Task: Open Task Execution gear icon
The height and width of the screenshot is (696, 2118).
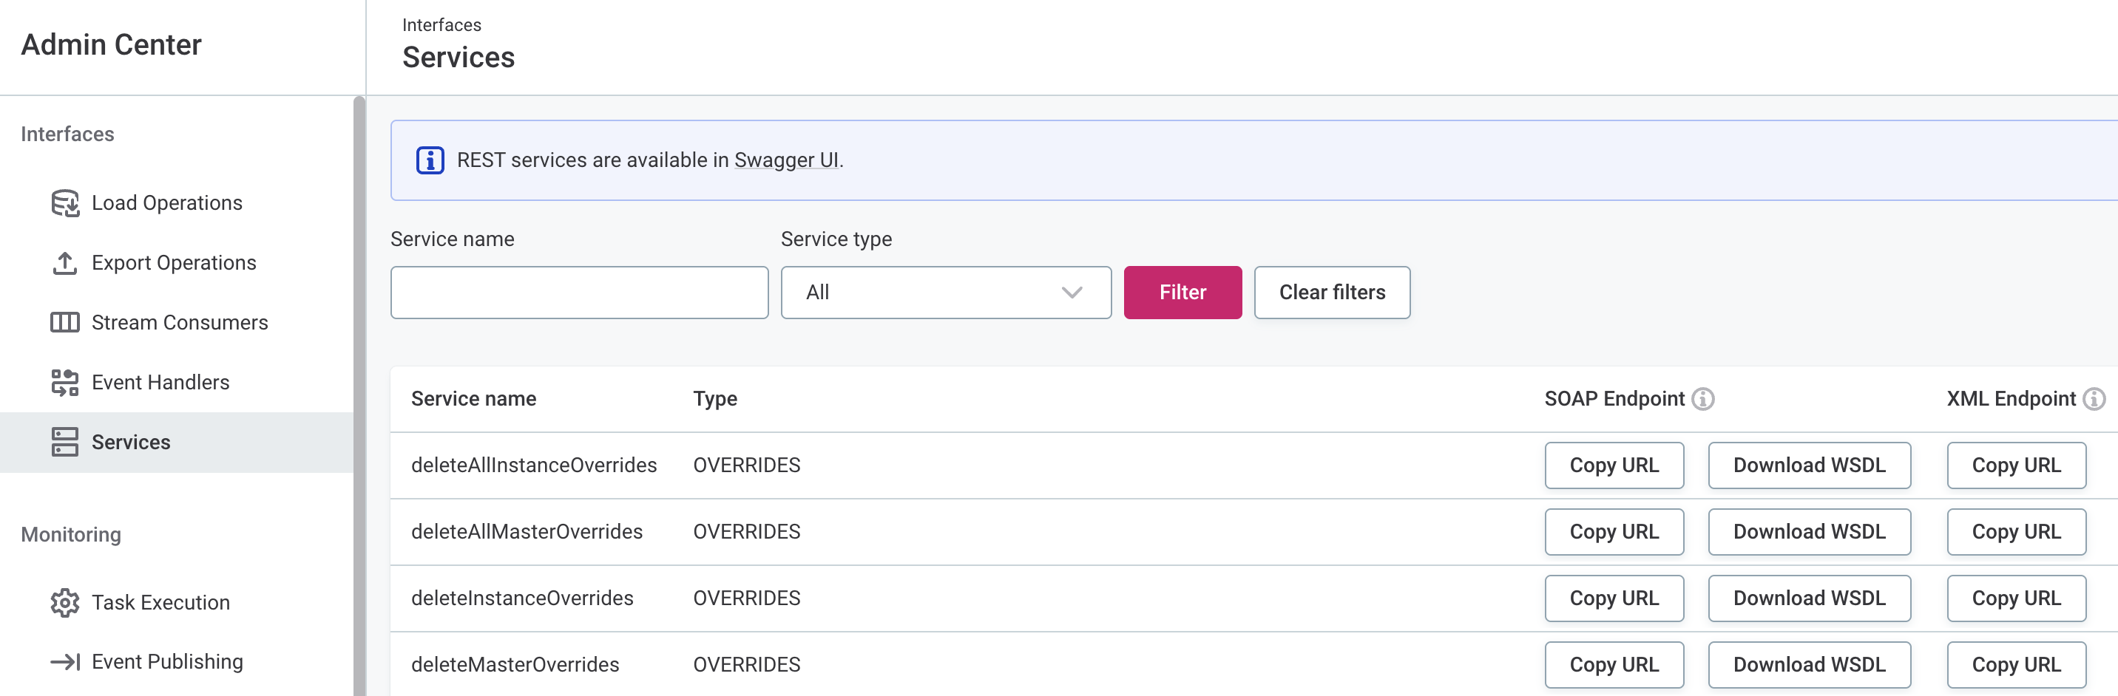Action: [x=65, y=601]
